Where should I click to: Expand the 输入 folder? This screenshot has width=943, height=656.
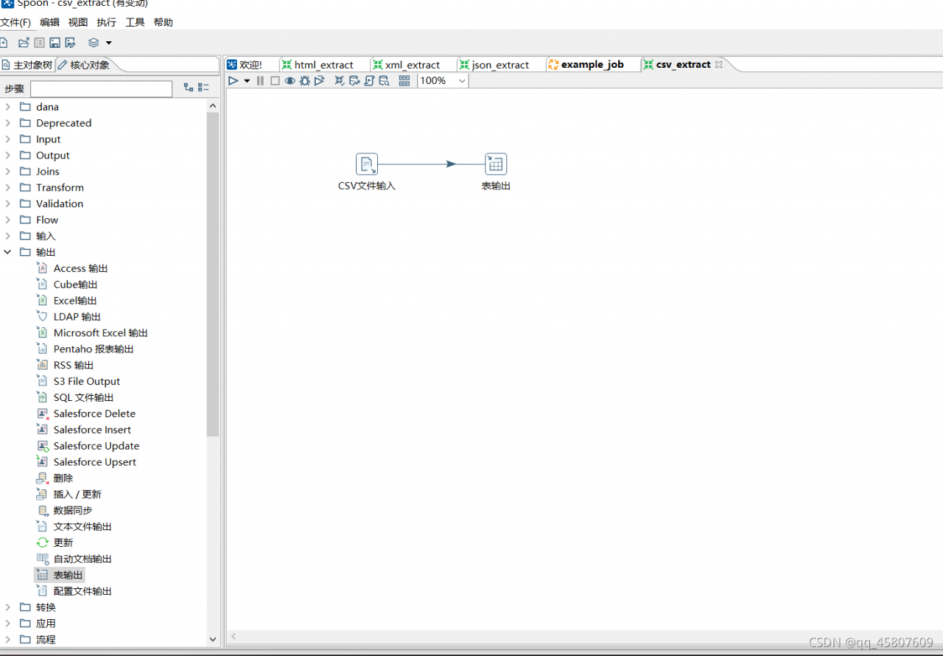[8, 237]
